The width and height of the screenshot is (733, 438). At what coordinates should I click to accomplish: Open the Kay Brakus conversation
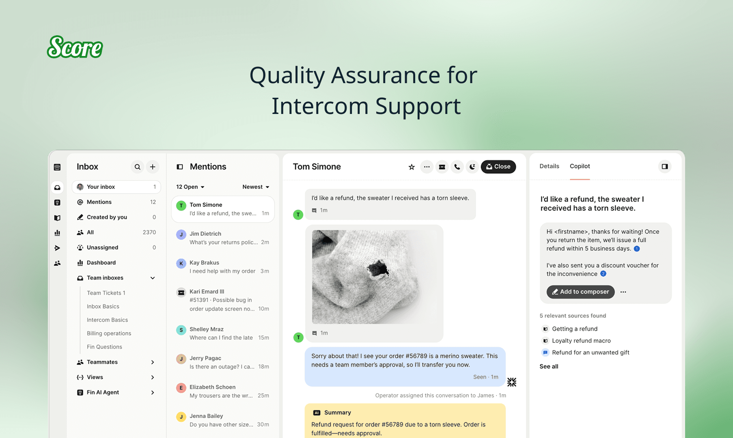tap(223, 267)
